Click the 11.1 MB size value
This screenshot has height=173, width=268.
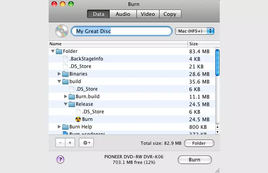[x=199, y=97]
